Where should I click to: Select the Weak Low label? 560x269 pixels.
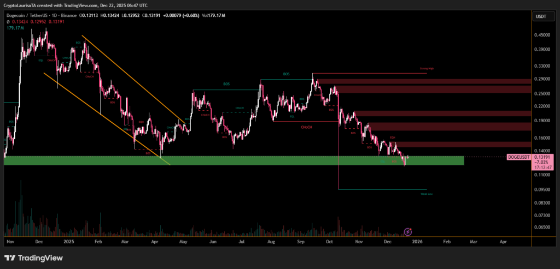pos(427,194)
